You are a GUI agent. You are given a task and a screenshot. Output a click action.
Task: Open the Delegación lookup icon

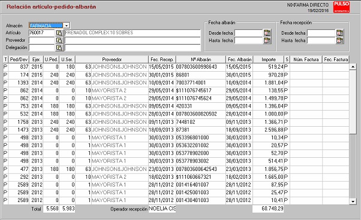coord(59,48)
